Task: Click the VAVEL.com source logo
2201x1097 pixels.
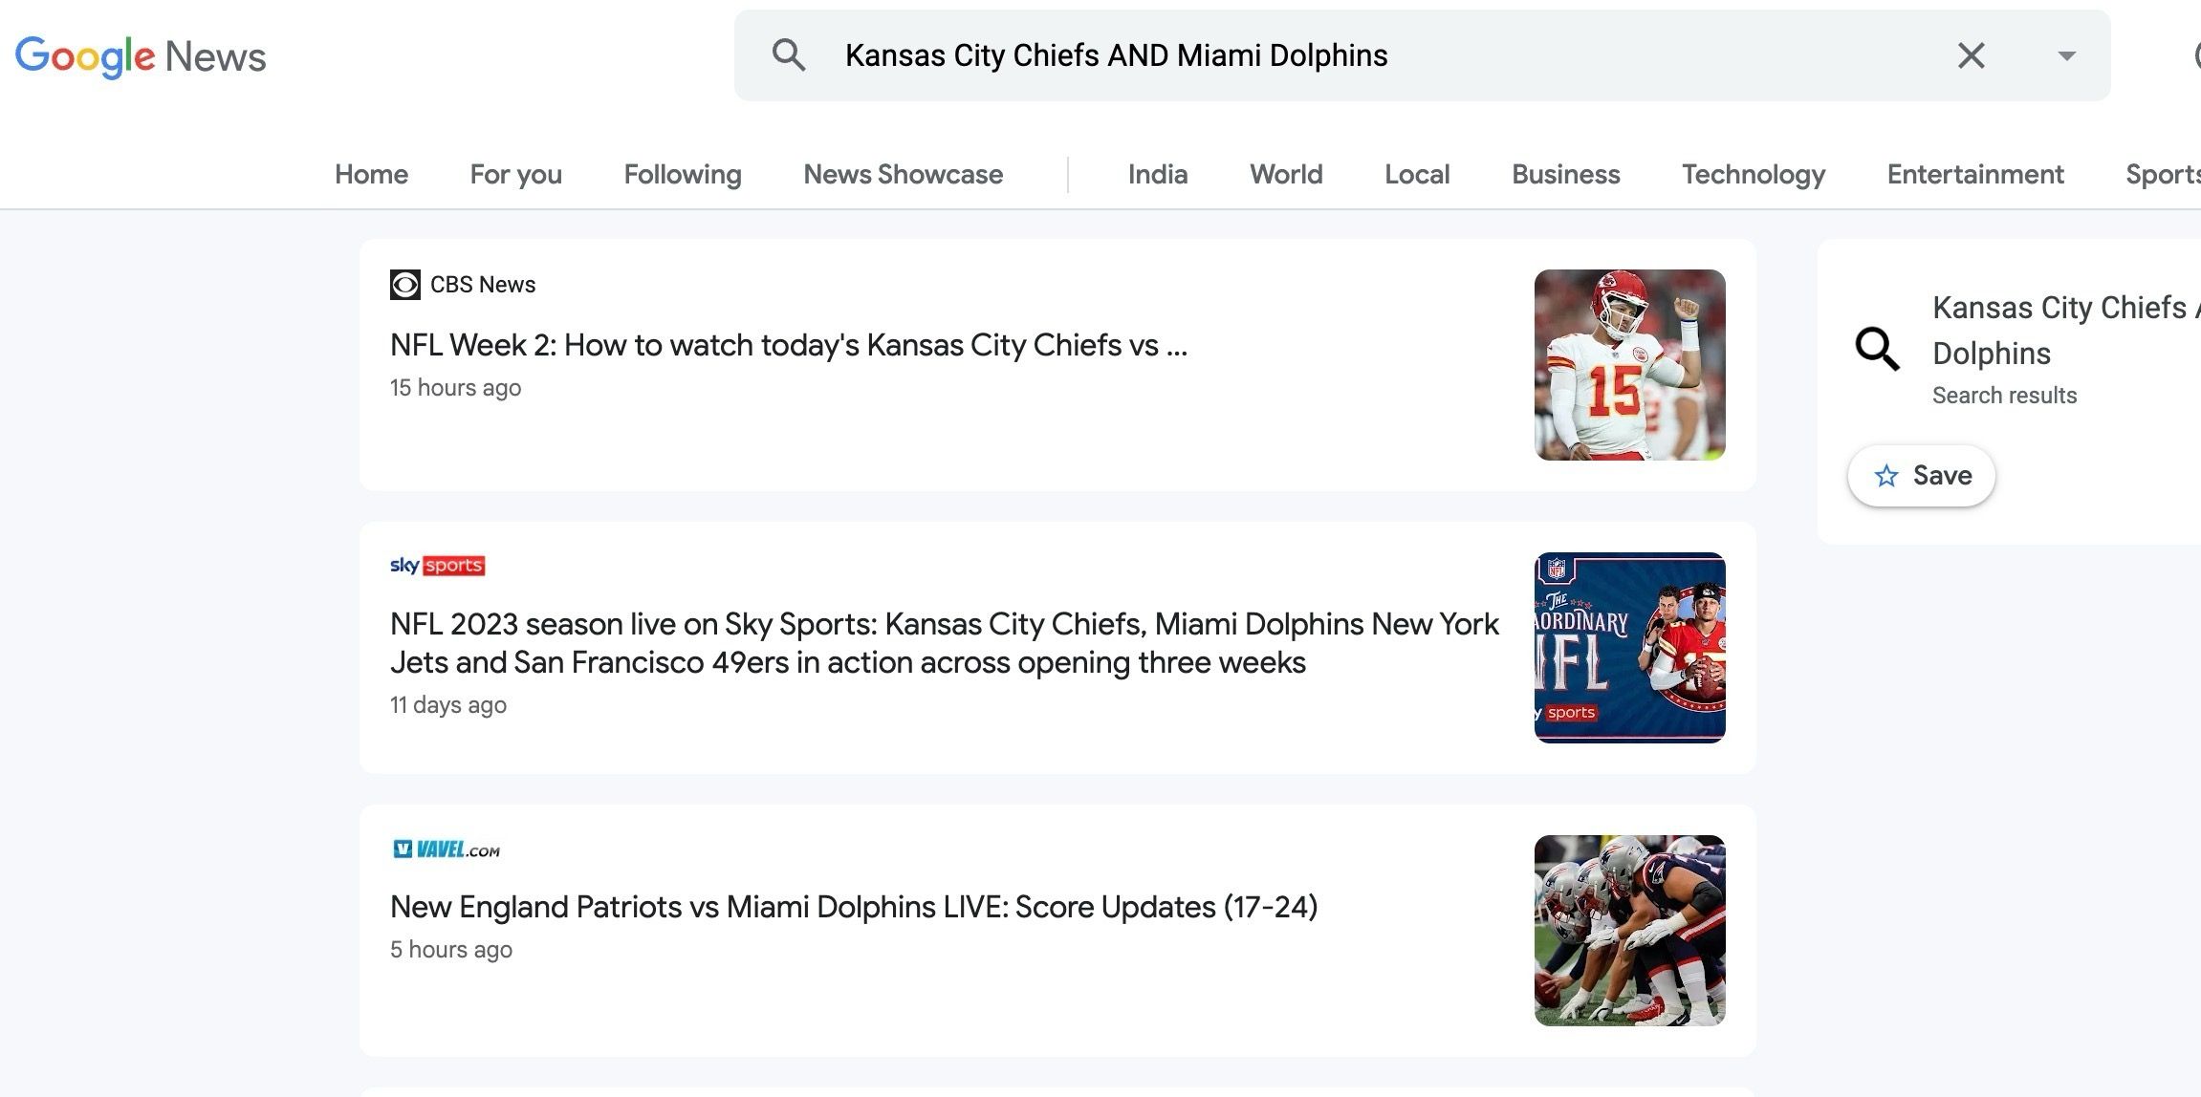Action: 447,849
